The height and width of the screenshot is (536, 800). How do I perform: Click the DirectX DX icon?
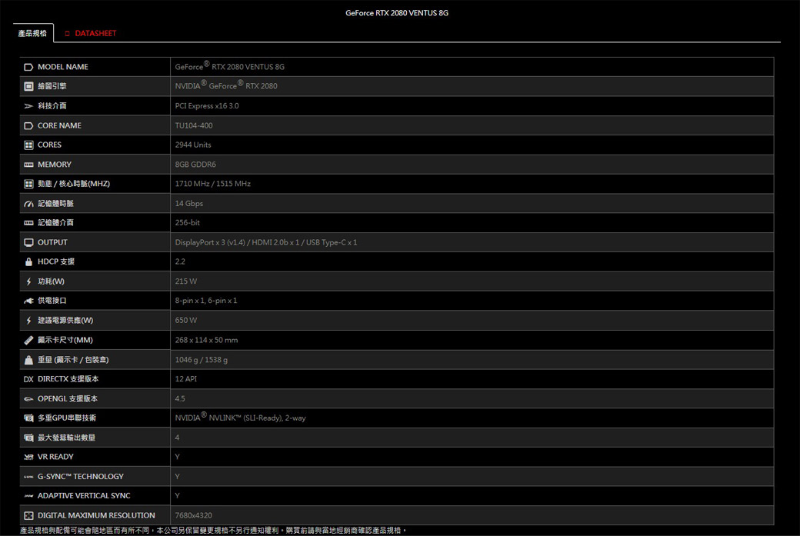[28, 379]
